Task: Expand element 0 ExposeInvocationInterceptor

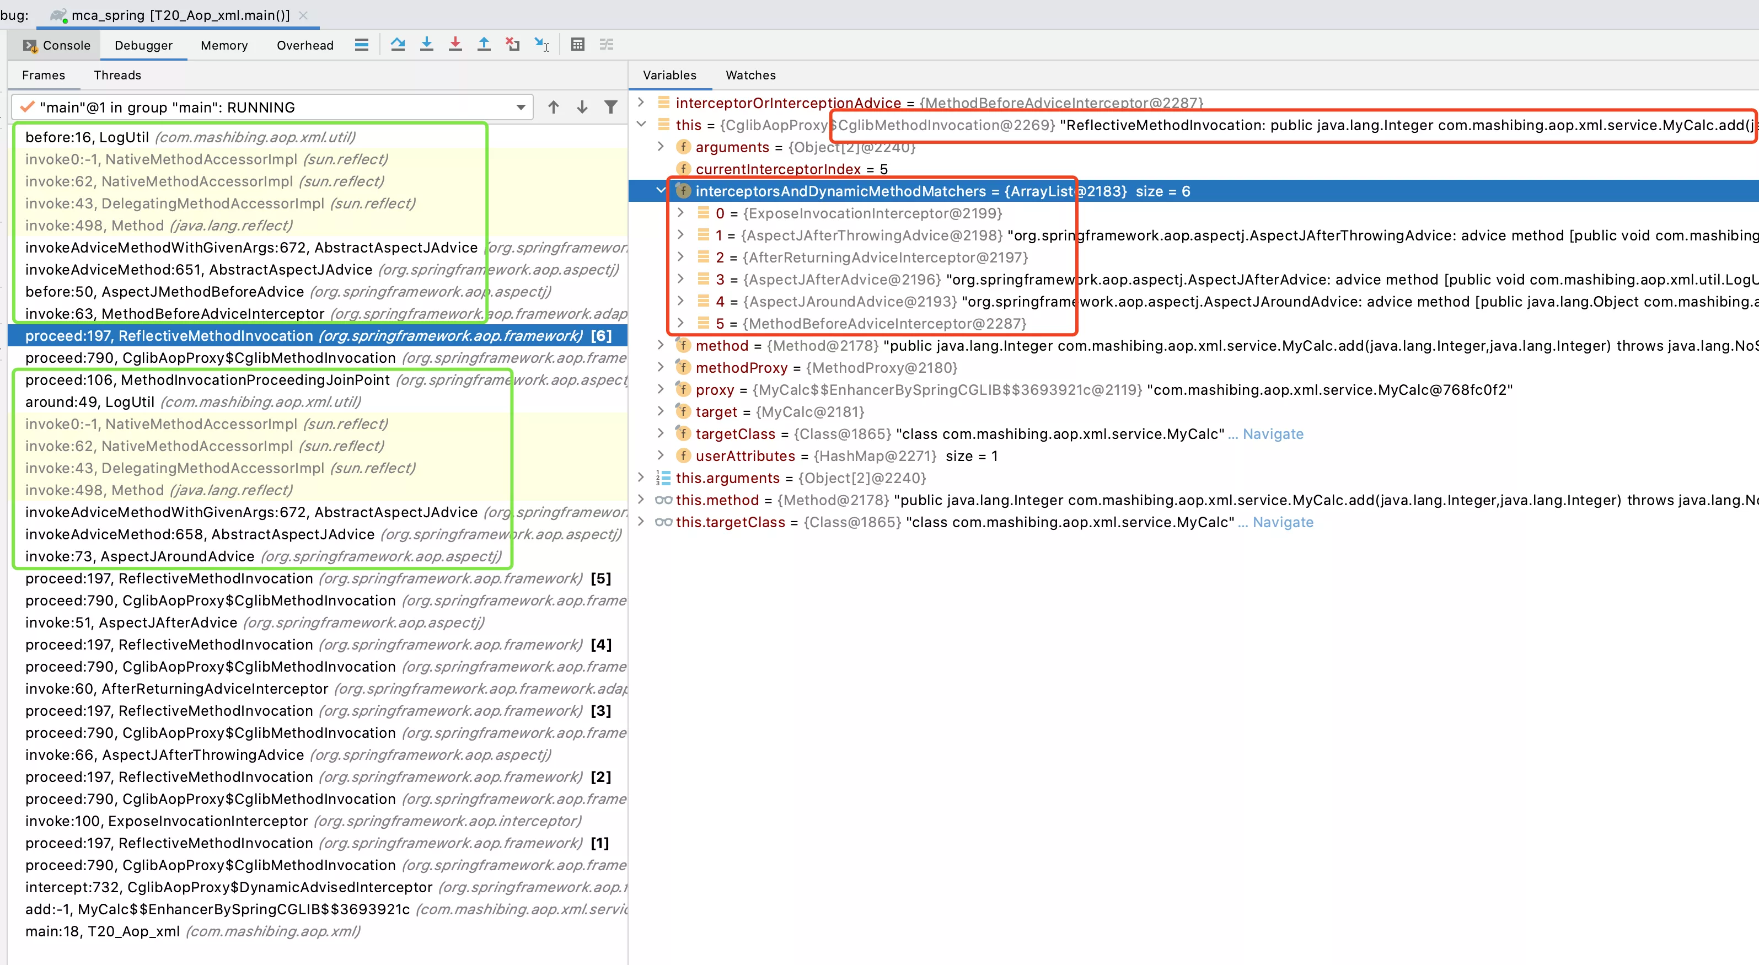Action: [x=680, y=212]
